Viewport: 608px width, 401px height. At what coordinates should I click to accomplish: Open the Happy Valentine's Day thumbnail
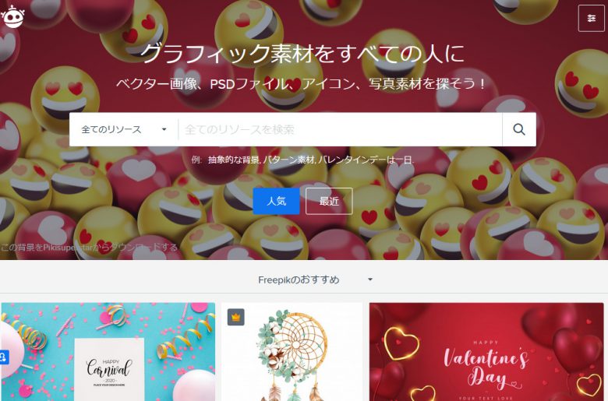(486, 352)
